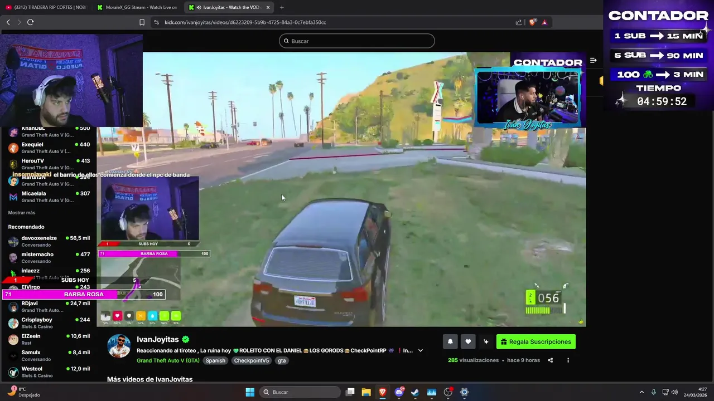Share the video via share icon under subscriptions
The image size is (714, 401).
(550, 360)
